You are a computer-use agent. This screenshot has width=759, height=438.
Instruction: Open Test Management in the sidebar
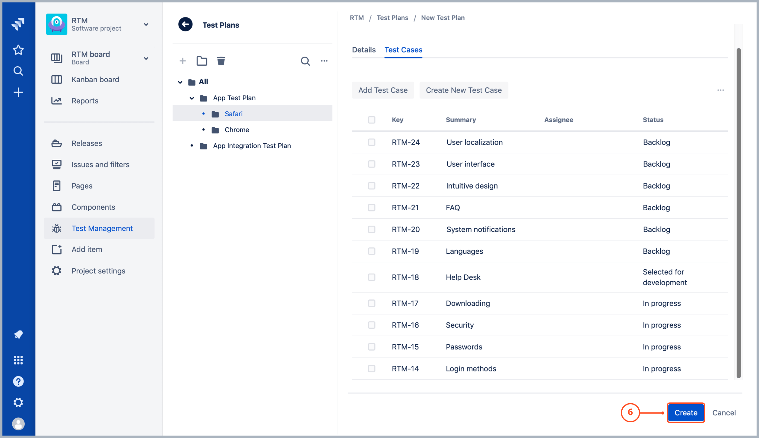point(102,228)
